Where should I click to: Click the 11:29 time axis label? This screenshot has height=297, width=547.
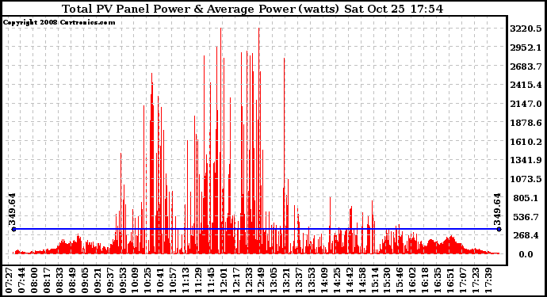pyautogui.click(x=198, y=280)
